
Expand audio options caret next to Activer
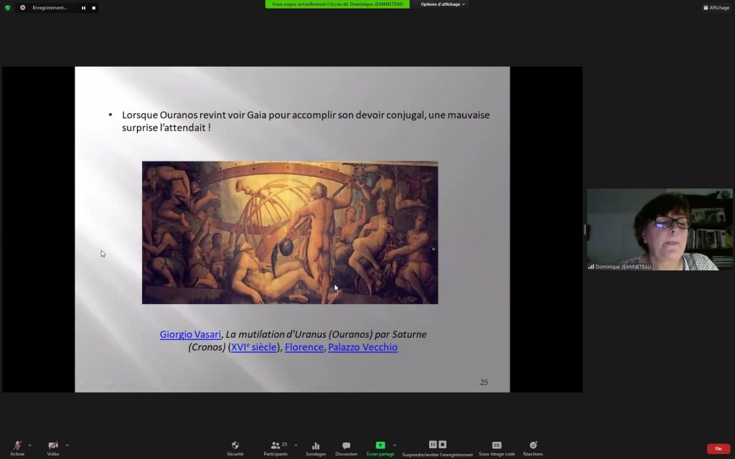coord(30,445)
